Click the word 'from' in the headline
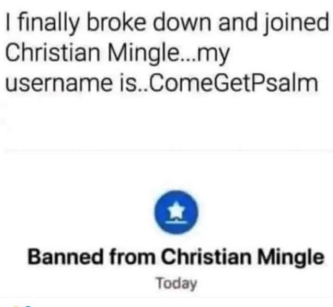Image resolution: width=333 pixels, height=307 pixels. click(132, 256)
